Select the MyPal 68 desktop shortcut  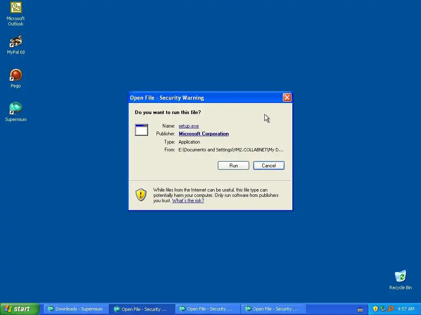[x=16, y=45]
